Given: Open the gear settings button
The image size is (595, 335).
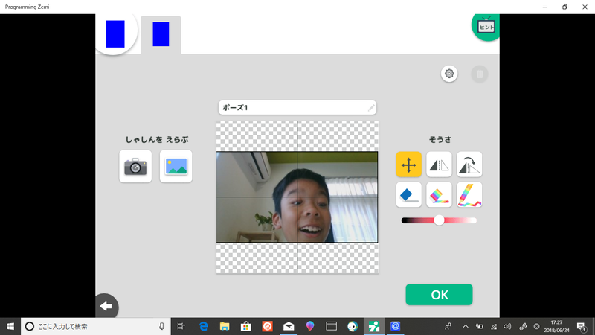Looking at the screenshot, I should [449, 74].
